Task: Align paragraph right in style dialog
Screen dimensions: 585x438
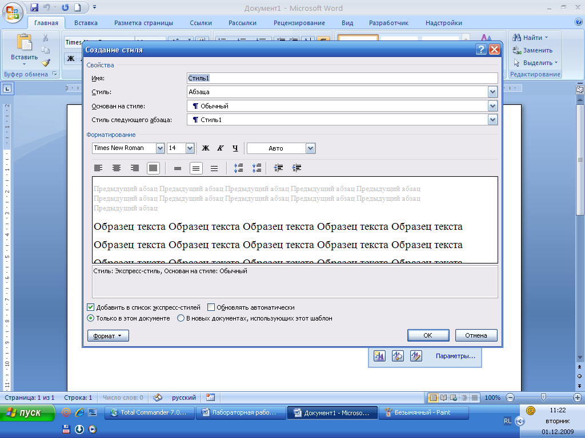Action: coord(135,168)
